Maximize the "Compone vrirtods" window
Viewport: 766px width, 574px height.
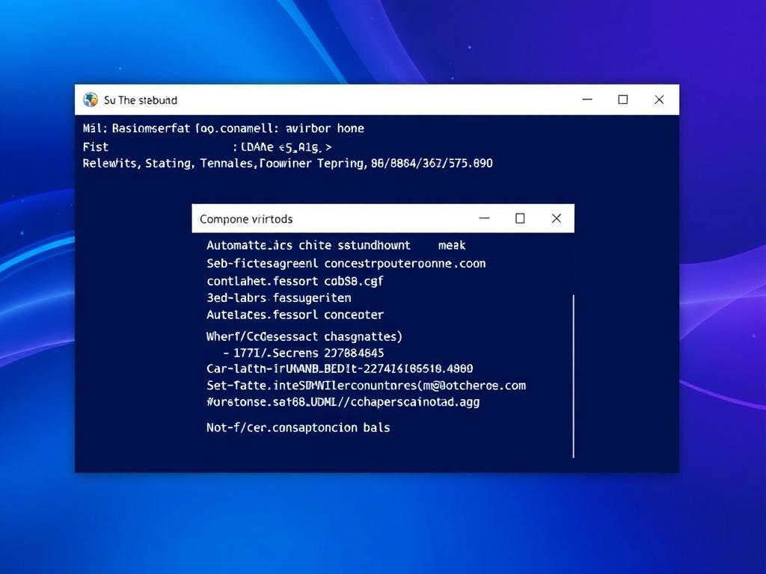[520, 218]
